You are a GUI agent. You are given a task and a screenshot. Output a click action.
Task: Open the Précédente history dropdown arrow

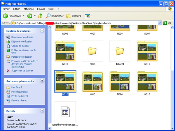pos(24,16)
